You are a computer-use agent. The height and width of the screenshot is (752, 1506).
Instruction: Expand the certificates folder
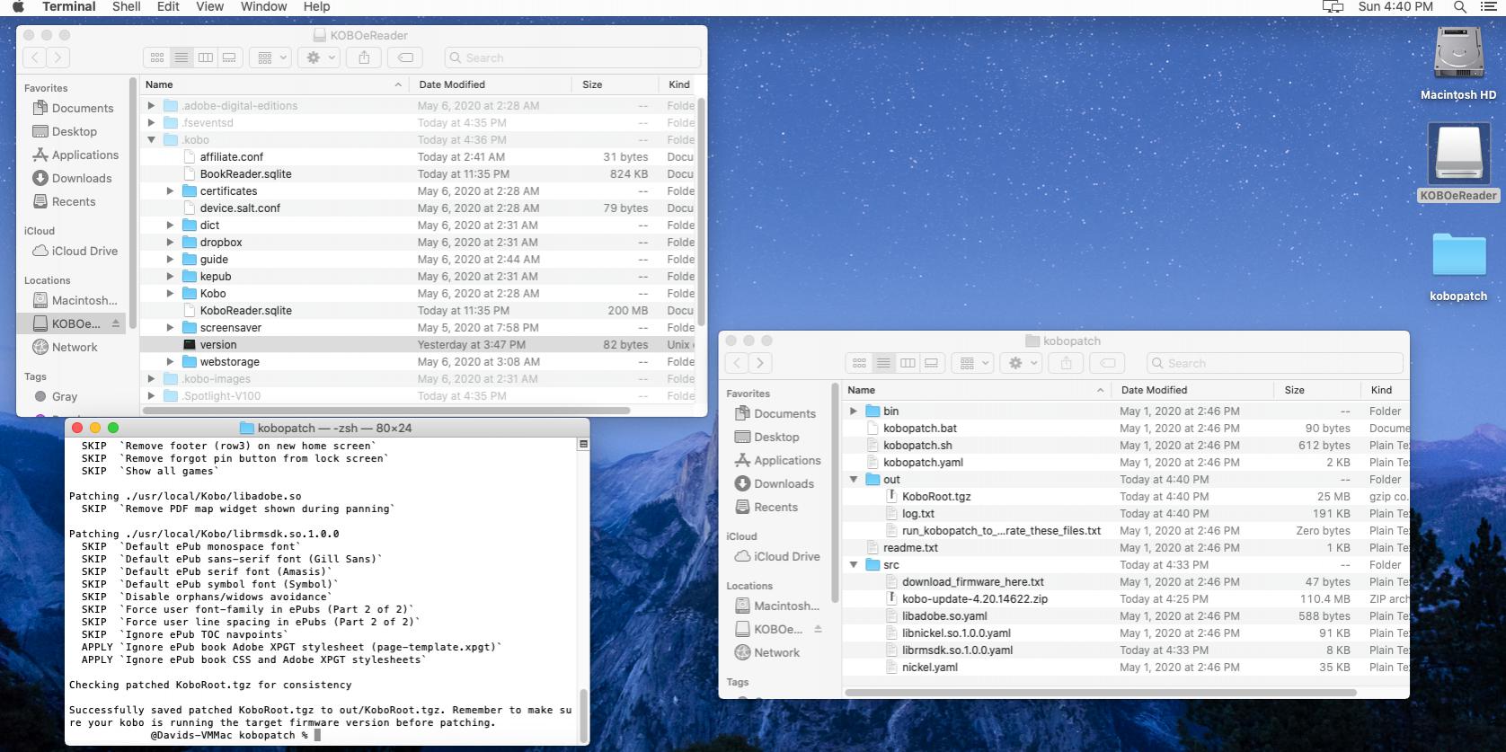[170, 191]
